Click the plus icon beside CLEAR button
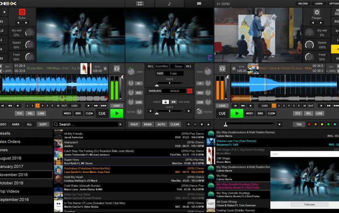Screen dimensions: 339x213 click(188, 124)
